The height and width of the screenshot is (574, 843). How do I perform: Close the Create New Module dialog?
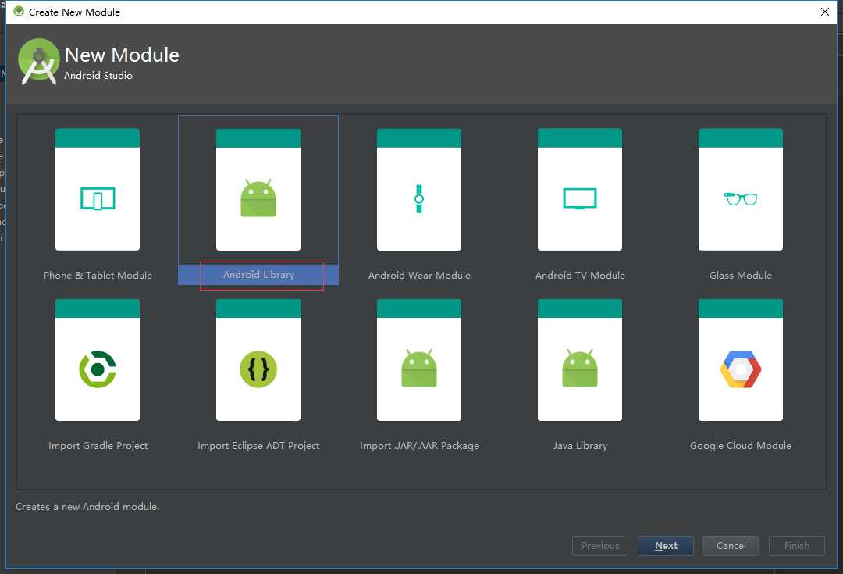825,12
